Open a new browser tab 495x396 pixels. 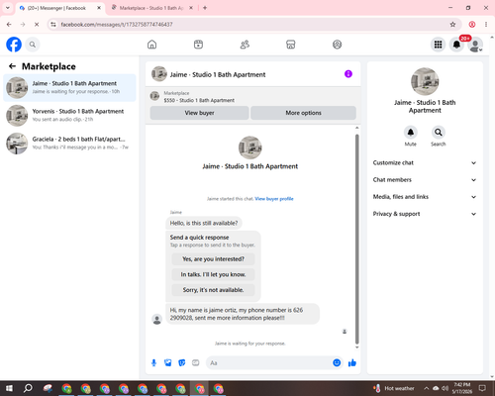click(x=205, y=8)
